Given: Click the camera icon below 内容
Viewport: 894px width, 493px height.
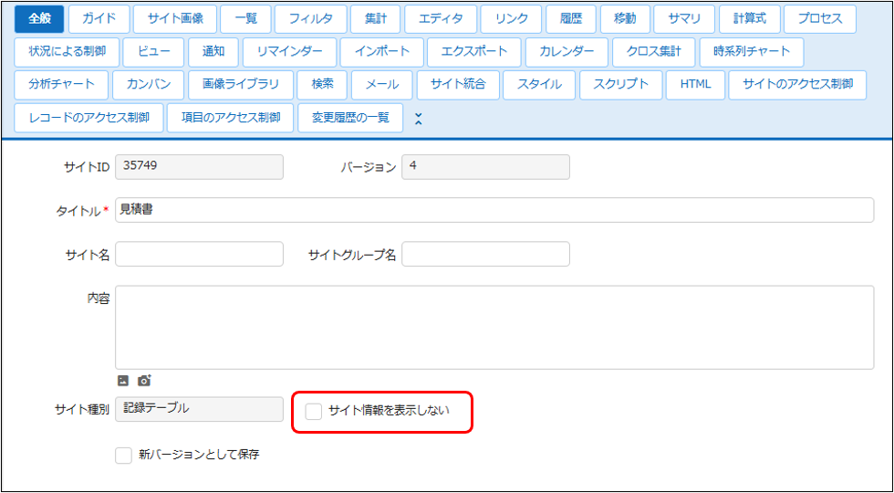Looking at the screenshot, I should click(x=144, y=380).
